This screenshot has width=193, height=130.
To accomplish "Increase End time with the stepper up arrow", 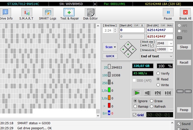I will (x=115, y=29).
